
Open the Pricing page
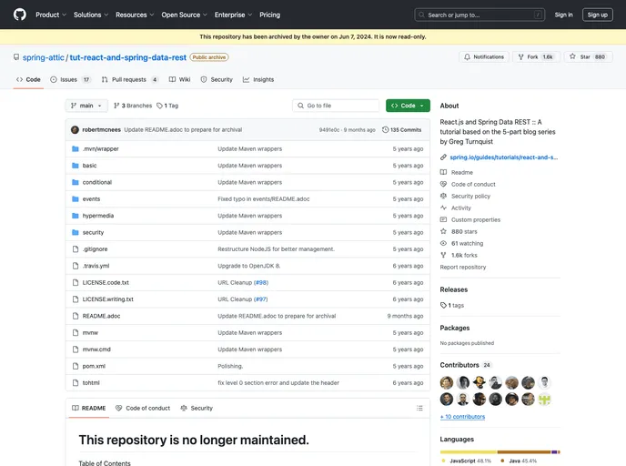click(x=269, y=15)
